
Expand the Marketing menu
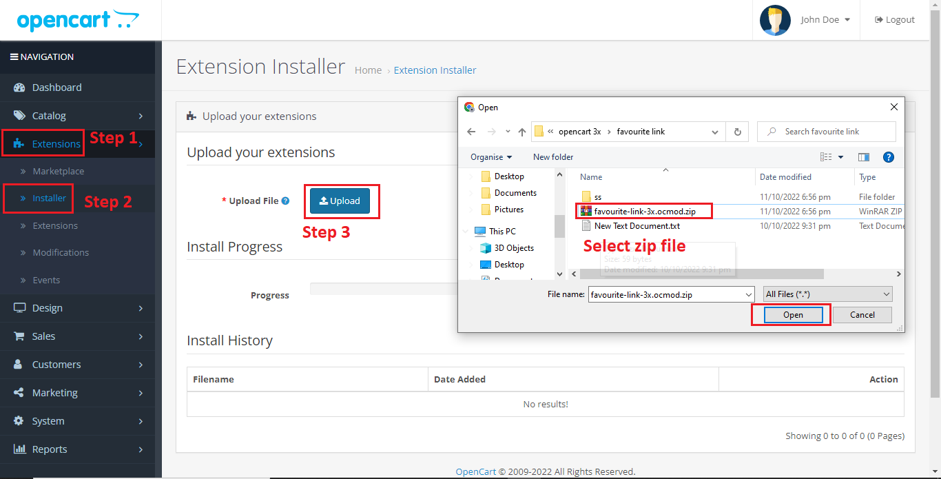77,393
